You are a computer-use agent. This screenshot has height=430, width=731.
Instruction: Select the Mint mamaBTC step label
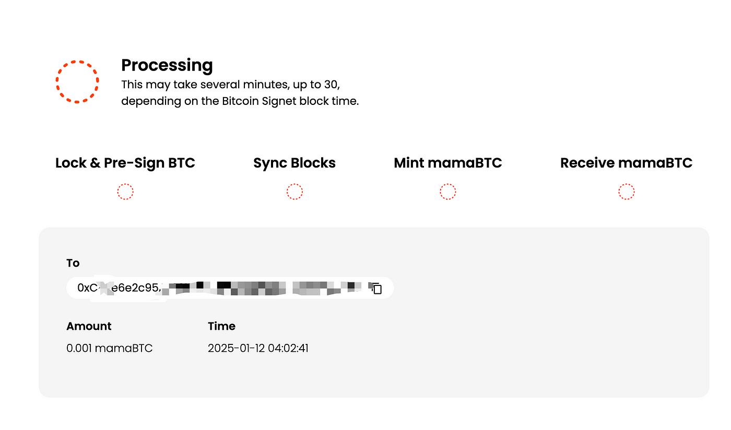click(448, 163)
